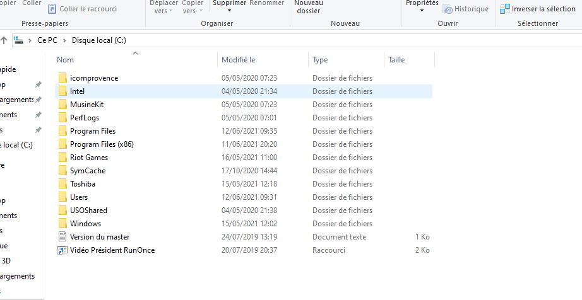Screen dimensions: 582x300
Task: Sort files by the Type column header
Action: 320,60
